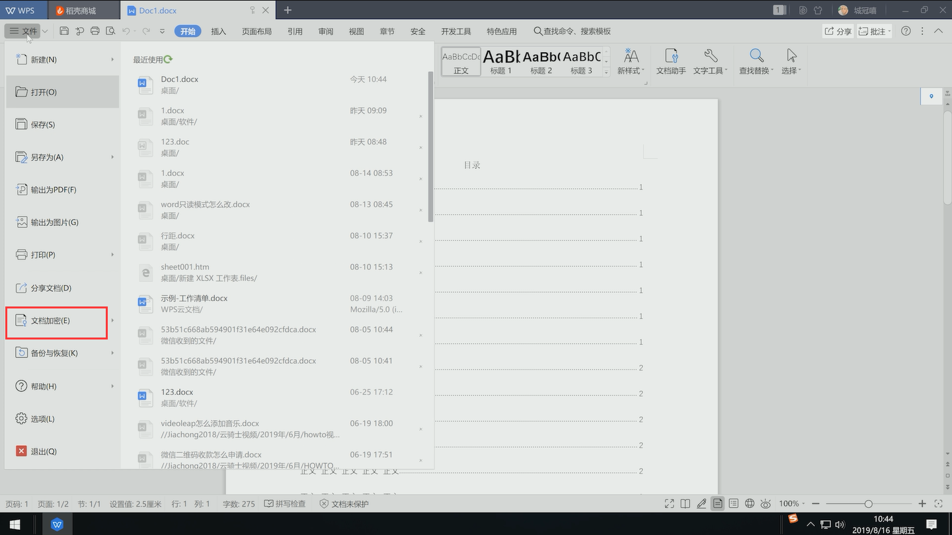Select 打开(O) in the file menu
The image size is (952, 535).
pos(62,92)
